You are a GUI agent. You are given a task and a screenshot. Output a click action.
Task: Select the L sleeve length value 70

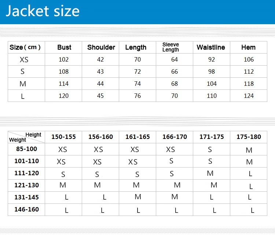(x=175, y=96)
